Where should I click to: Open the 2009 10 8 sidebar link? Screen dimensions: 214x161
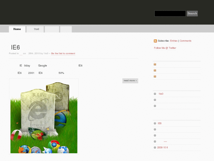click(x=162, y=147)
